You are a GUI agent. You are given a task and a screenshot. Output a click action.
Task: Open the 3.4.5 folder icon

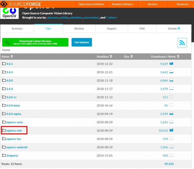(x=4, y=72)
